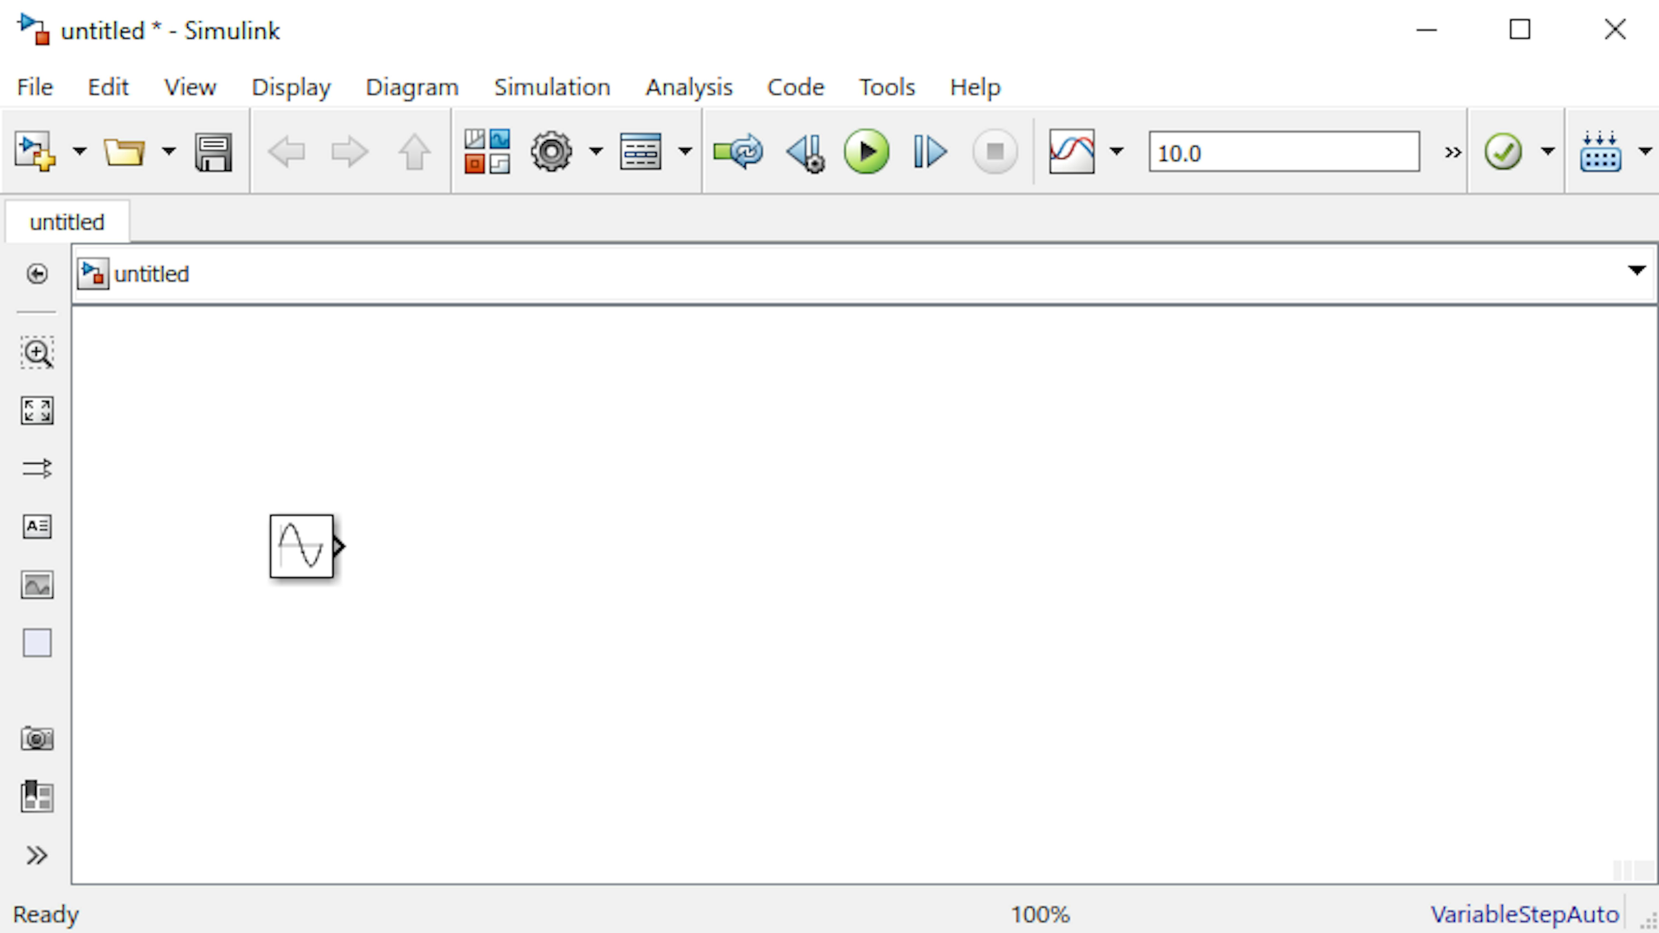Expand the configuration gear dropdown arrow
This screenshot has width=1659, height=933.
pyautogui.click(x=596, y=152)
